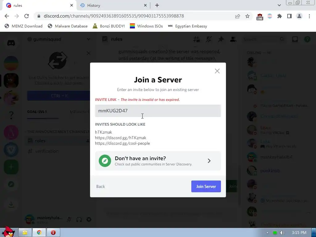Select the rules browser tab
Image resolution: width=316 pixels, height=237 pixels.
point(39,6)
